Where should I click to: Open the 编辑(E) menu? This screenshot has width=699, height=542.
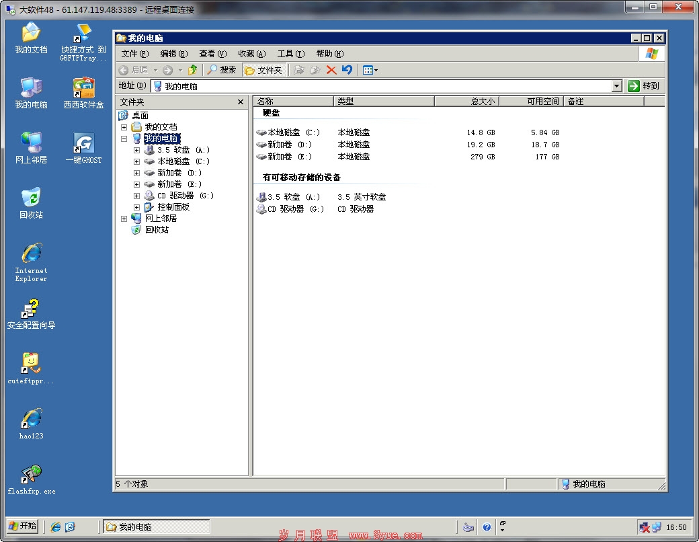click(174, 54)
